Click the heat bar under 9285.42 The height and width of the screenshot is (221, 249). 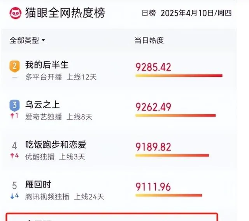[x=179, y=76]
